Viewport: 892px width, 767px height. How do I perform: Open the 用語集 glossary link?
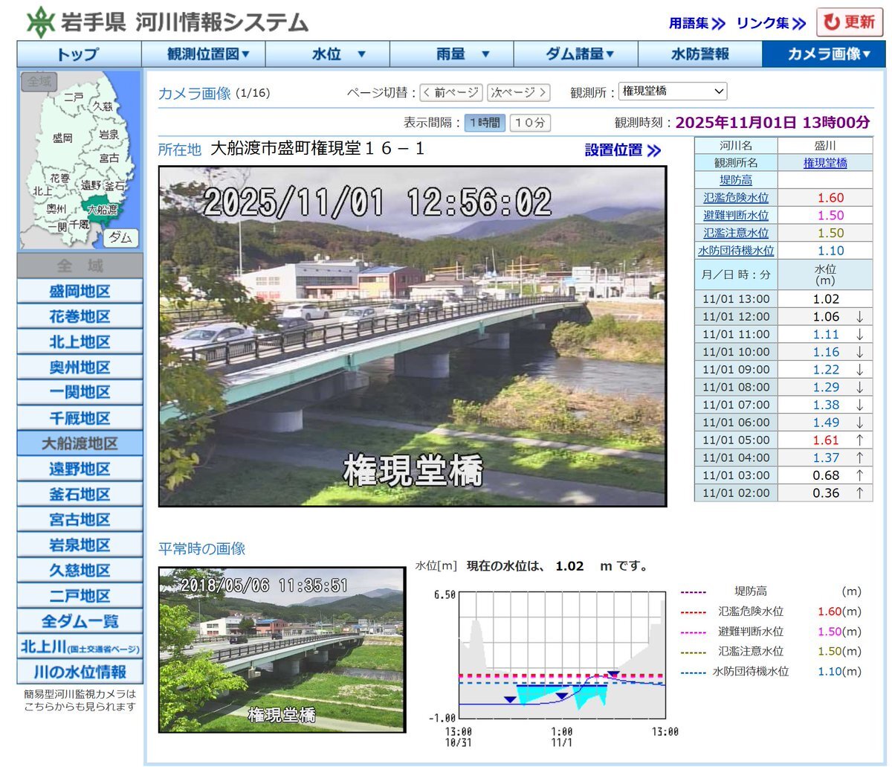tap(697, 23)
